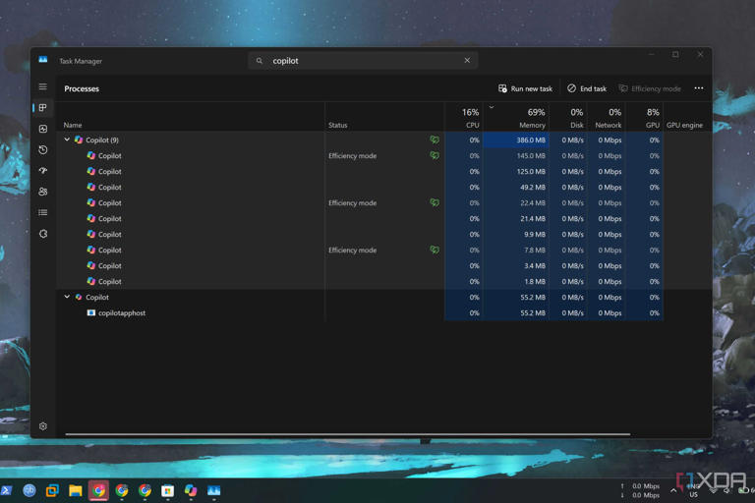Screen dimensions: 755x503
Task: Click the Task Manager app icon in title bar
Action: 43,60
